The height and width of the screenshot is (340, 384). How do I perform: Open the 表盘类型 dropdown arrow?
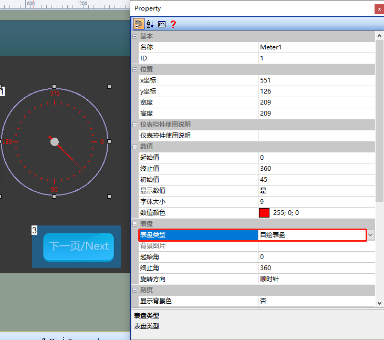(x=370, y=235)
